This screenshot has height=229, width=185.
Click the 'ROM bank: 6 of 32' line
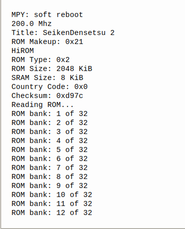(x=49, y=158)
